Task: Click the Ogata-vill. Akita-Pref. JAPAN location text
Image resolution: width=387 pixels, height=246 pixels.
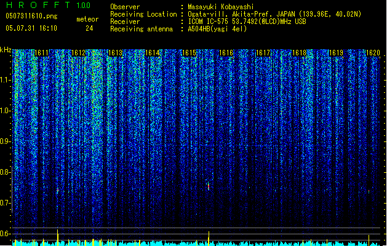Action: pyautogui.click(x=274, y=14)
